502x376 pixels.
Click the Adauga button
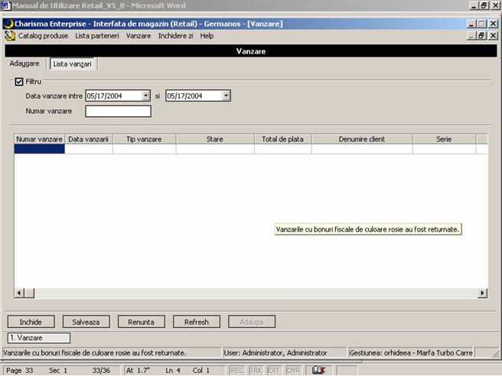[252, 322]
